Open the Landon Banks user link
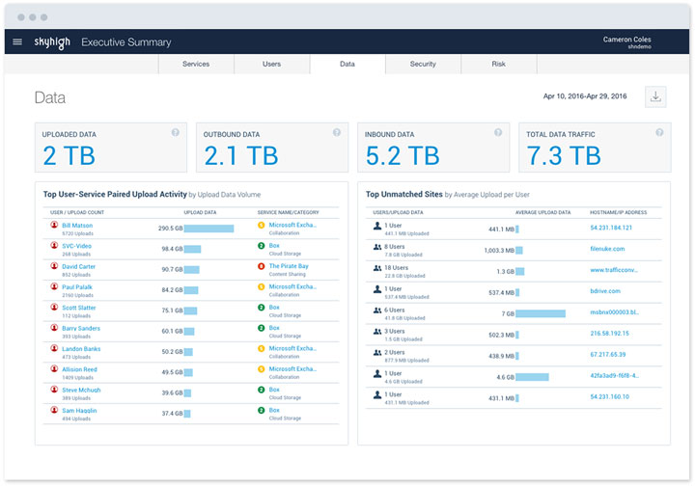The width and height of the screenshot is (695, 486). click(x=81, y=349)
